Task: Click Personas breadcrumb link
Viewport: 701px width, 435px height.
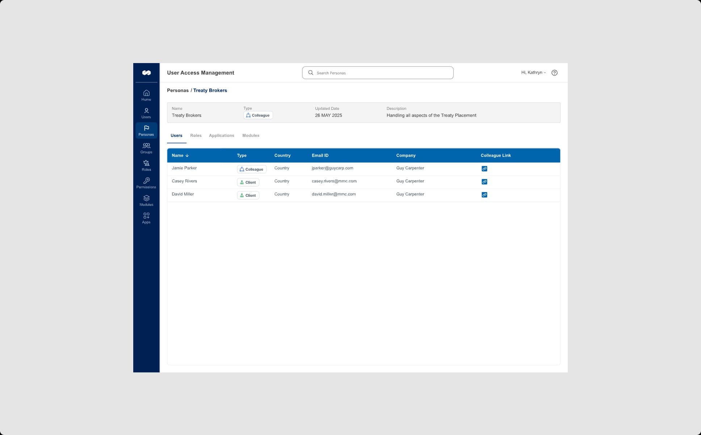Action: click(x=178, y=90)
